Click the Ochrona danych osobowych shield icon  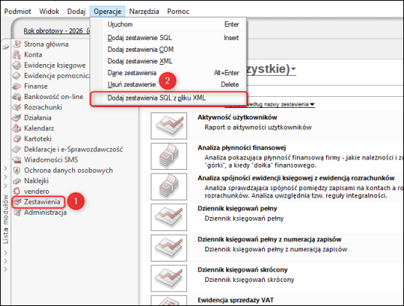[x=17, y=170]
